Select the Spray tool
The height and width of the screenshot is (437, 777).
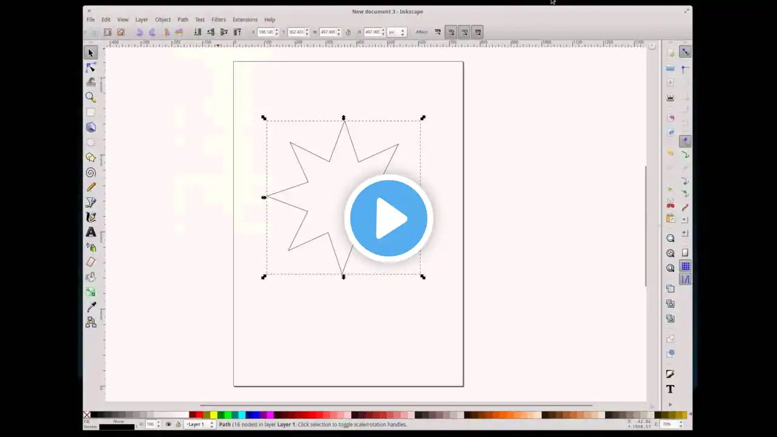coord(90,247)
